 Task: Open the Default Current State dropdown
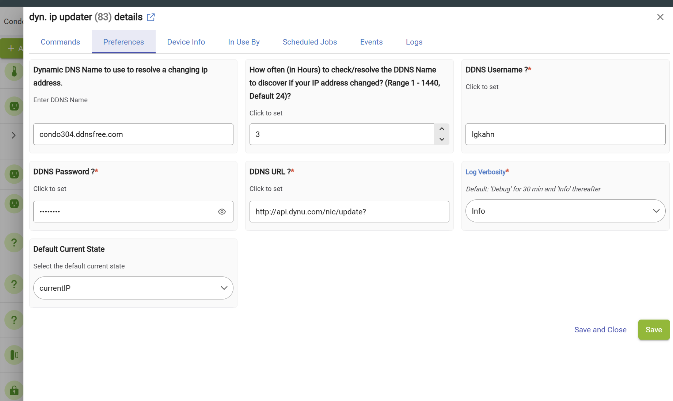[x=133, y=288]
